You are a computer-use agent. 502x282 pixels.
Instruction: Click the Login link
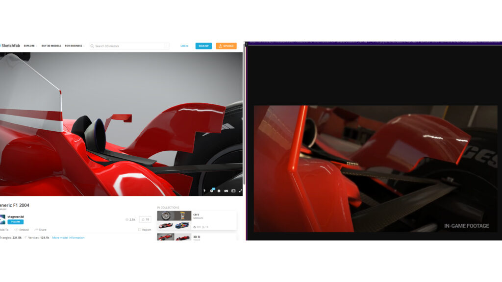click(x=184, y=46)
